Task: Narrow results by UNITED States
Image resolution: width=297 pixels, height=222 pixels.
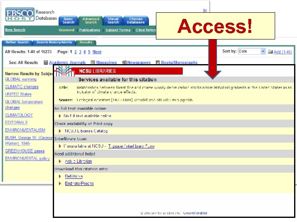Action: click(x=18, y=94)
